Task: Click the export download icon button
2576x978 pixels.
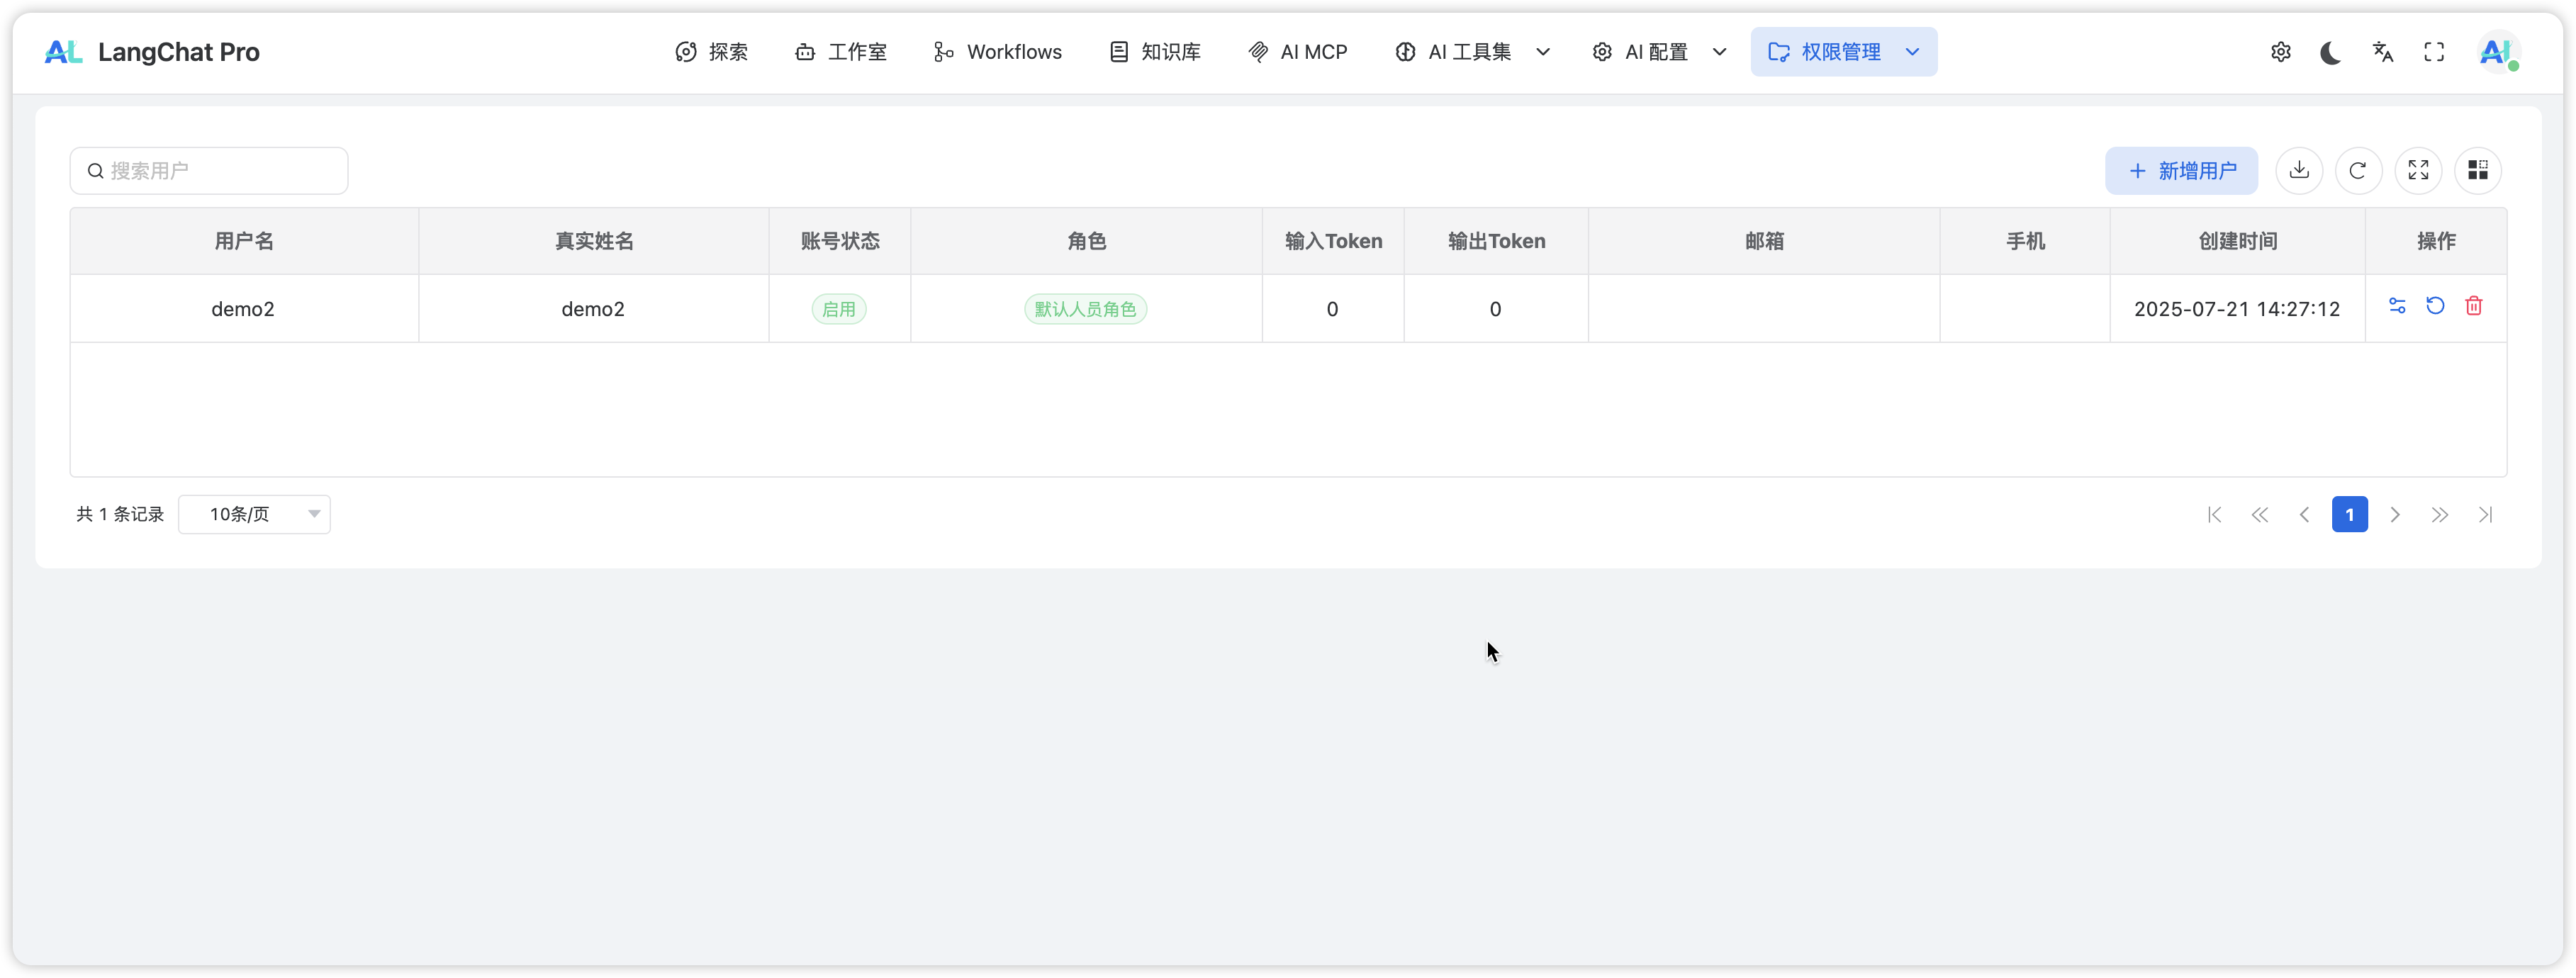Action: [x=2299, y=170]
